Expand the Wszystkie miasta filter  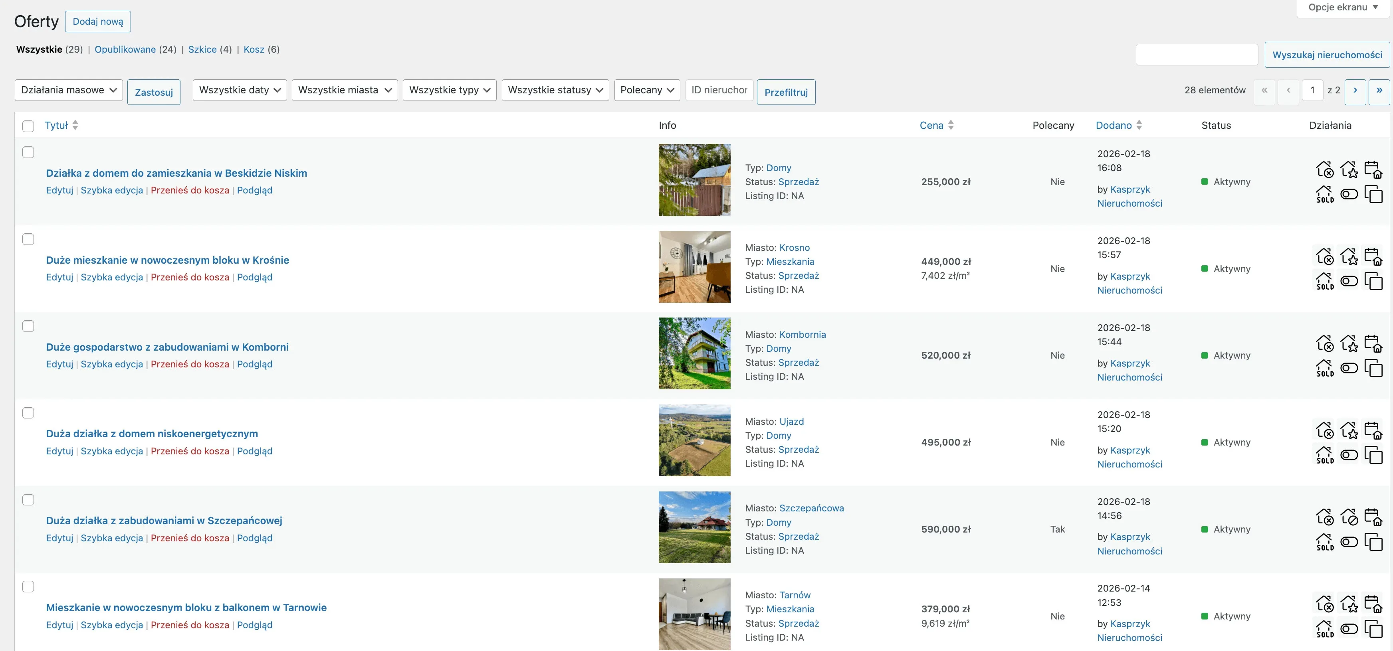[345, 90]
